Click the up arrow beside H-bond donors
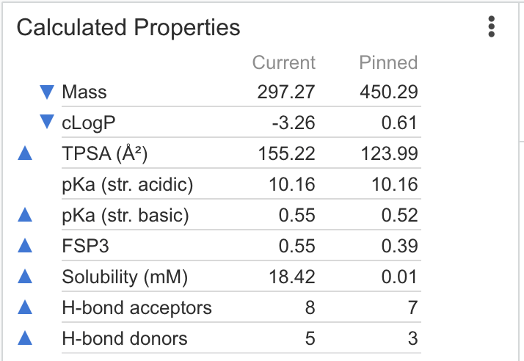Viewport: 524px width, 361px height. point(25,339)
